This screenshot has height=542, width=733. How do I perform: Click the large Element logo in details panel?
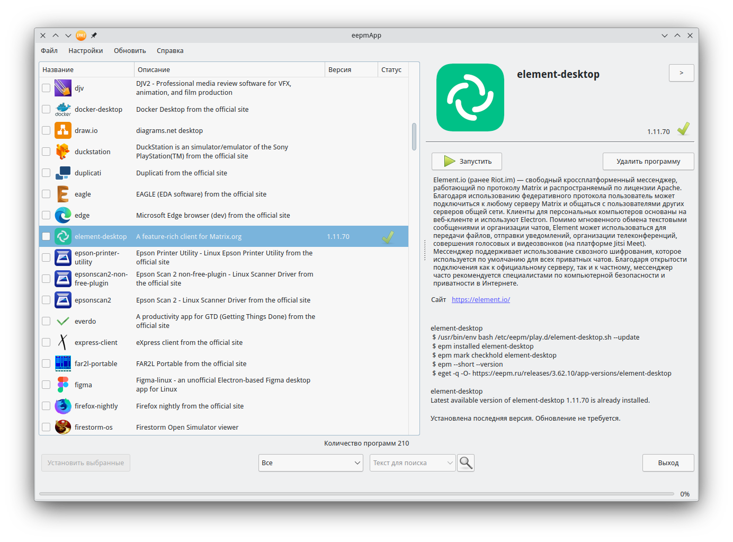[470, 97]
